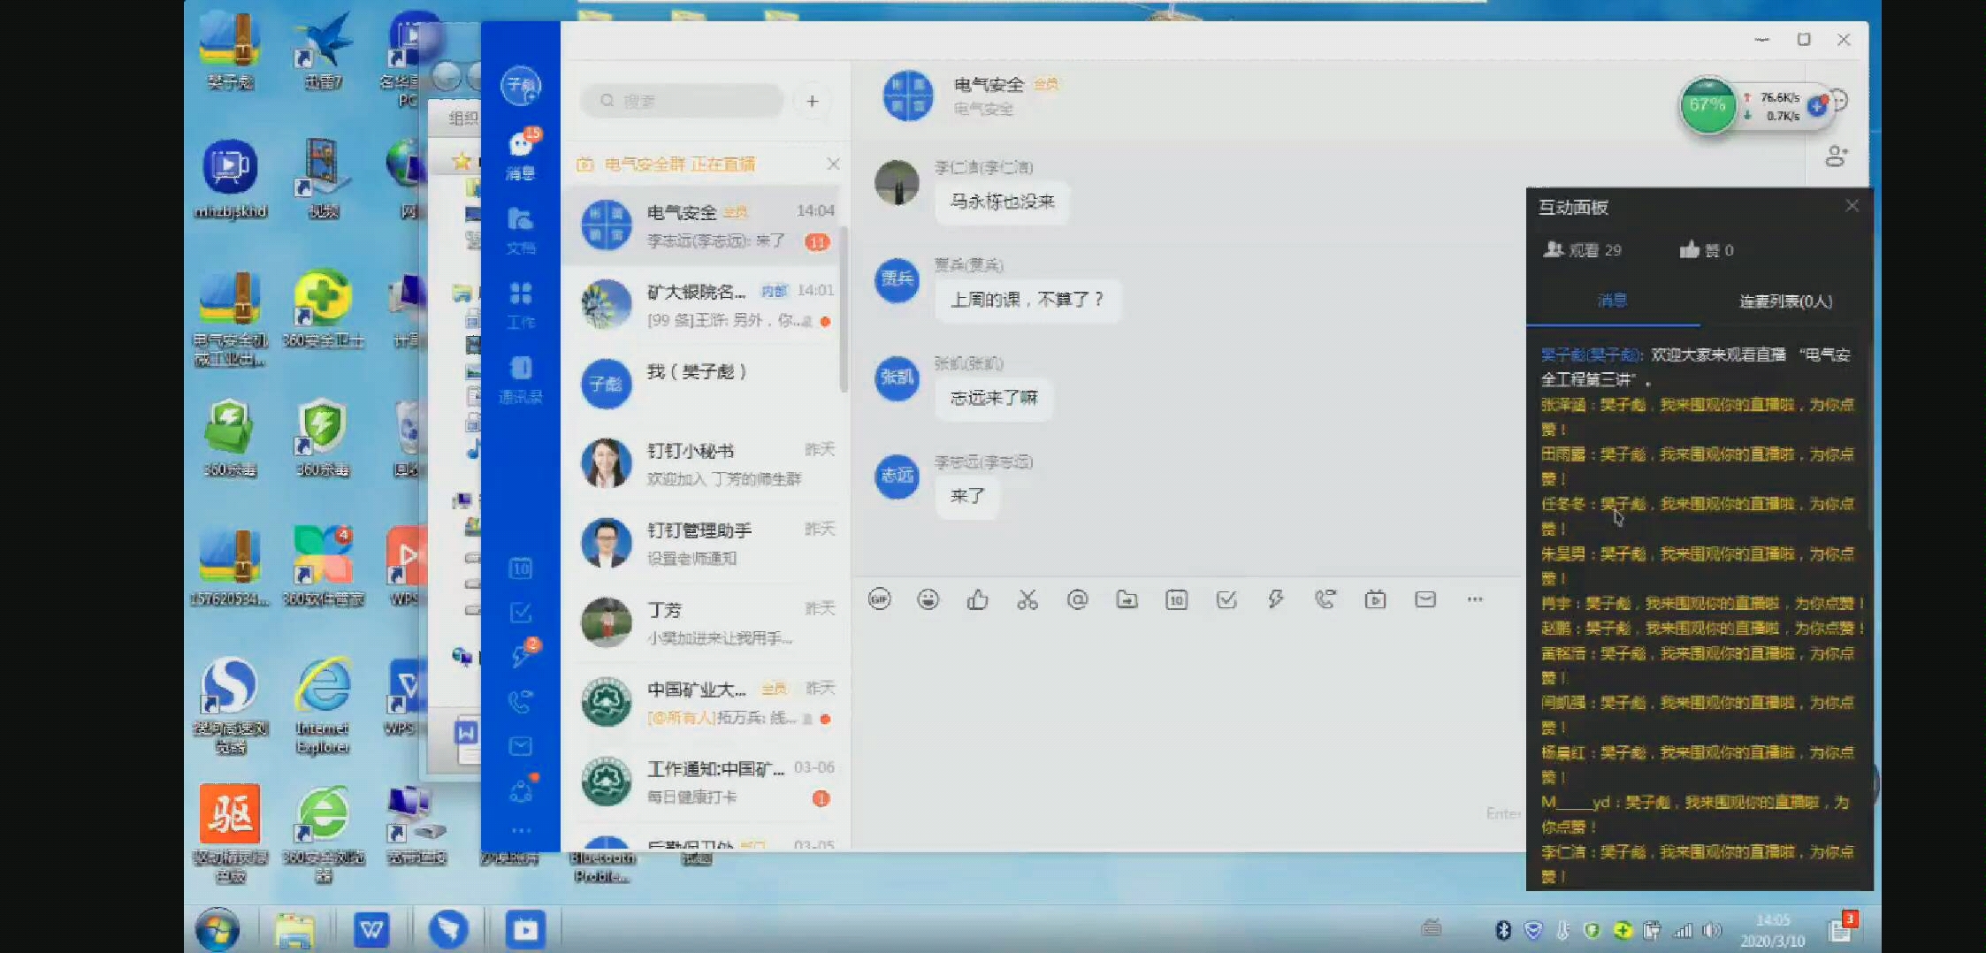Click the search field in chat list
Screen dimensions: 1986x953
682,101
